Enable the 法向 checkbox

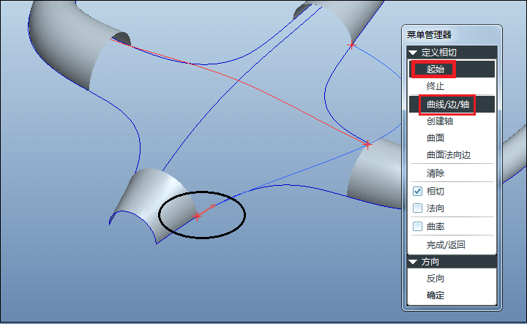click(417, 208)
